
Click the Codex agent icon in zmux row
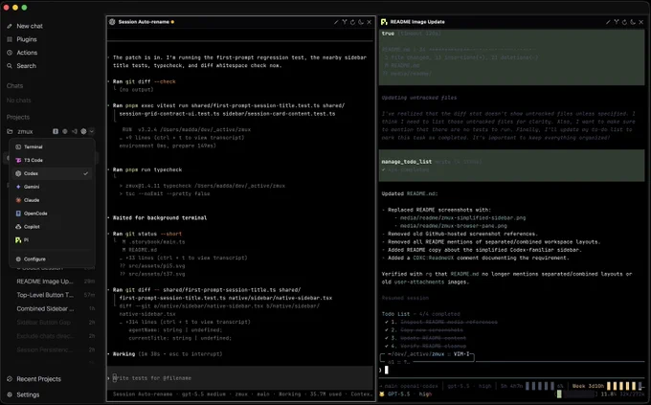83,131
